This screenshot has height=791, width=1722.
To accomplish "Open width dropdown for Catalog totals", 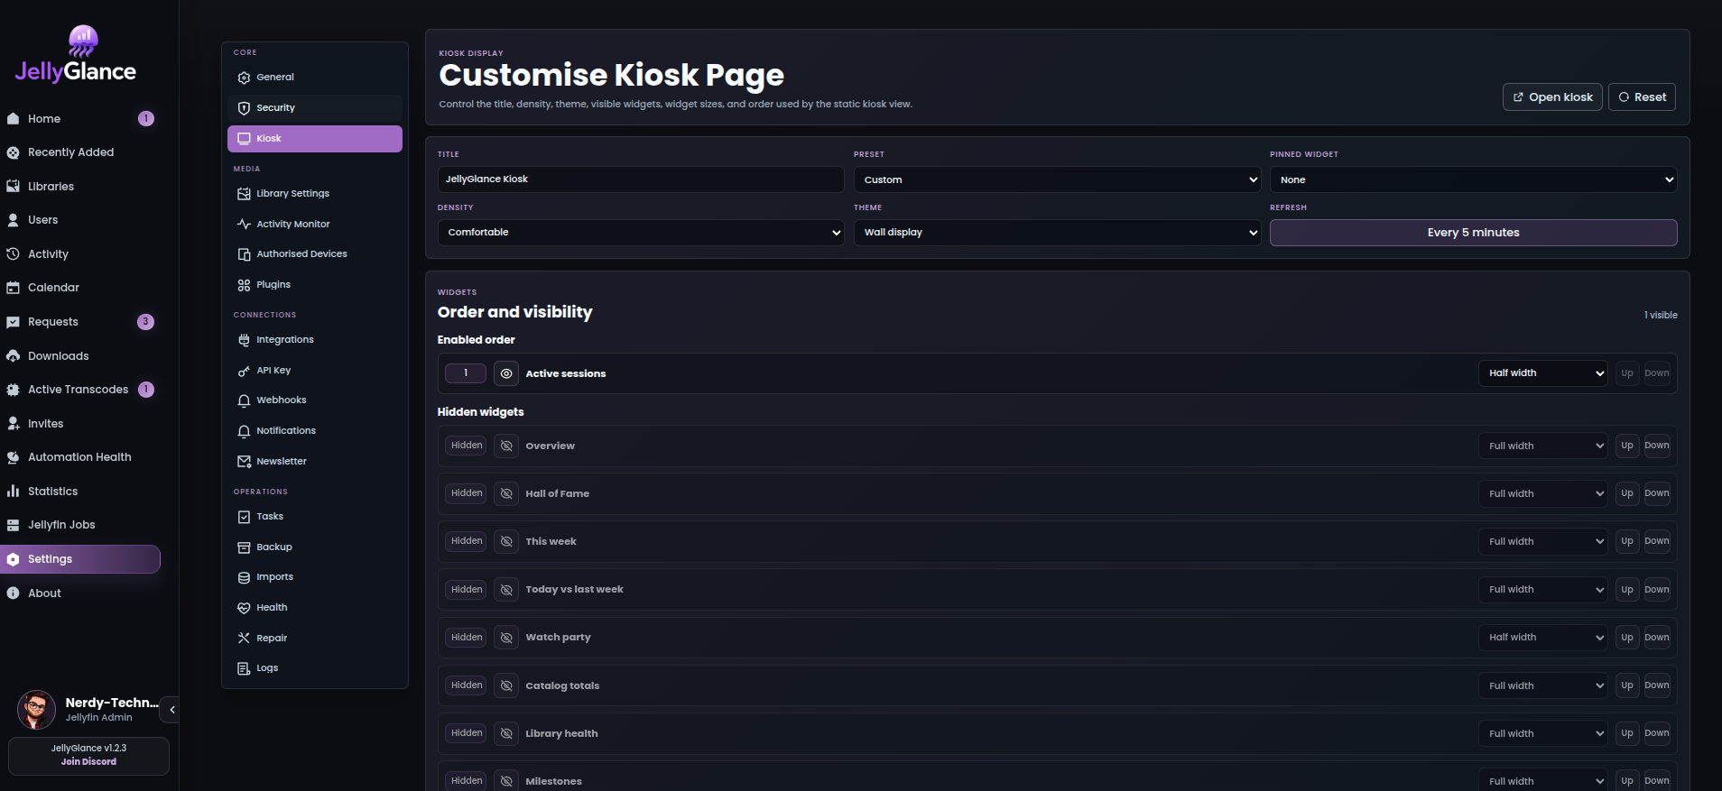I will (1542, 685).
